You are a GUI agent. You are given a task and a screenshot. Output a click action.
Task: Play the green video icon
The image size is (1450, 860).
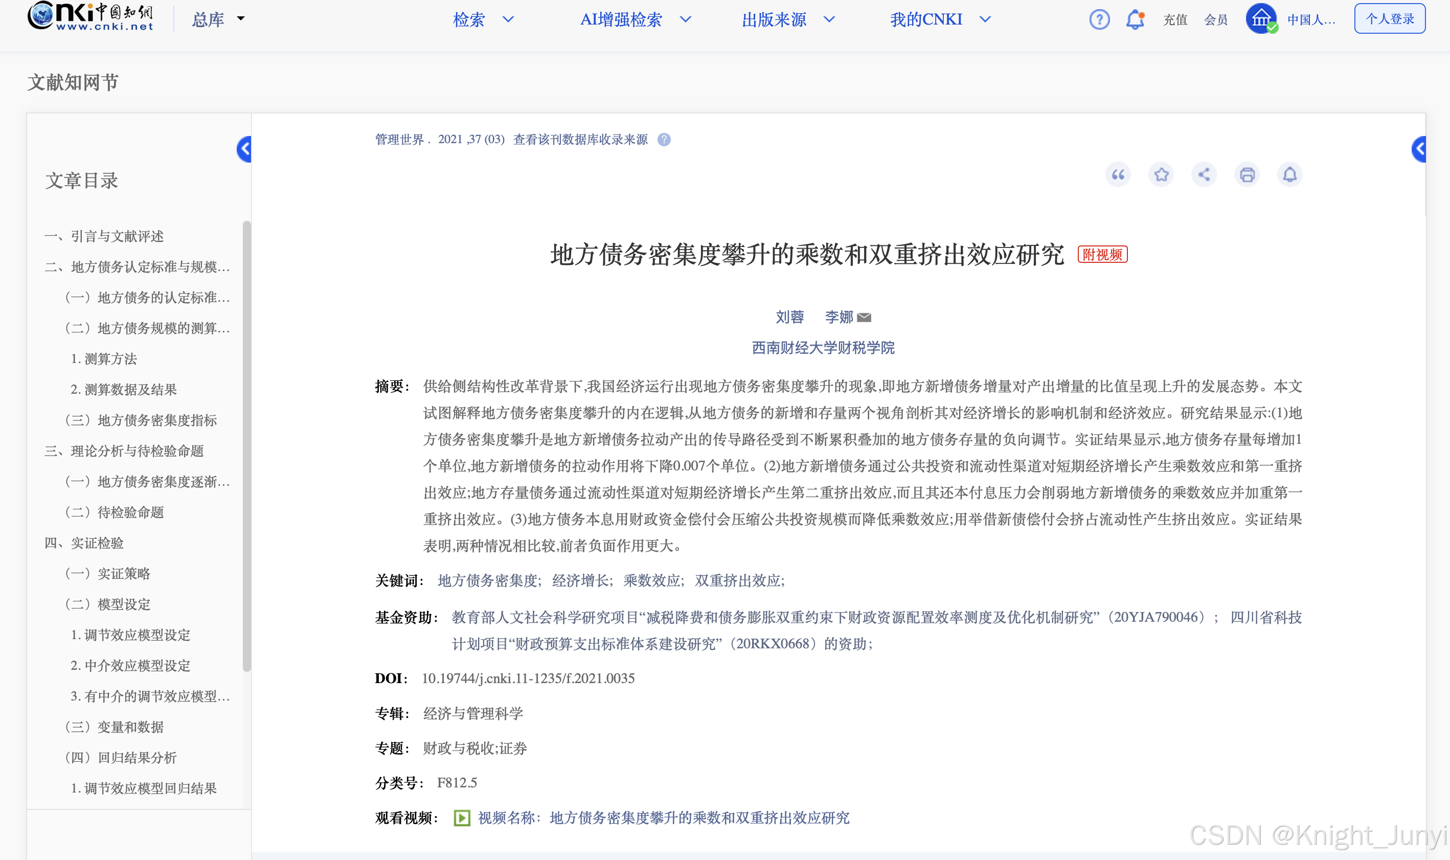(461, 818)
